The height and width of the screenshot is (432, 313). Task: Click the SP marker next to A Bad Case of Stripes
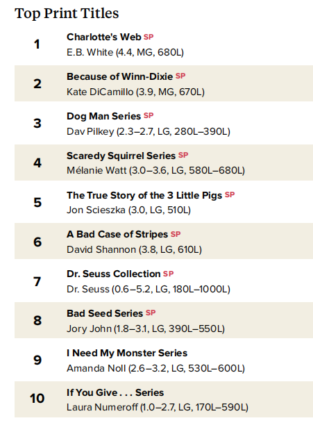point(176,234)
